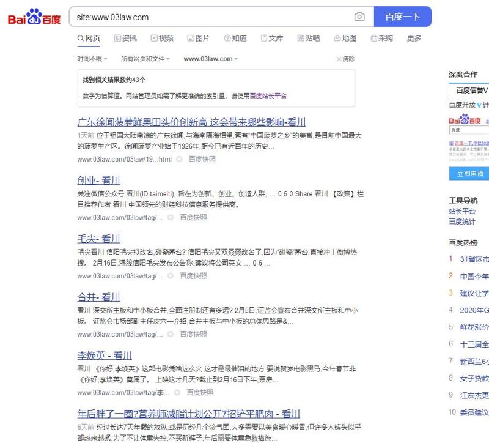Click circle icon beside 创业 result URL
Image resolution: width=489 pixels, height=443 pixels.
pyautogui.click(x=171, y=218)
